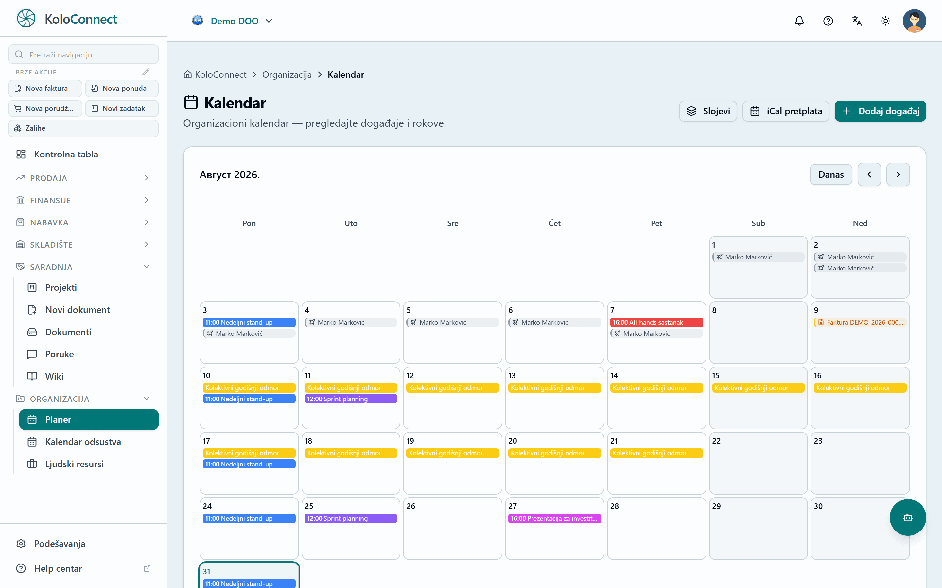Screen dimensions: 942x588
Task: Create Nova ponuda quick action
Action: point(122,88)
